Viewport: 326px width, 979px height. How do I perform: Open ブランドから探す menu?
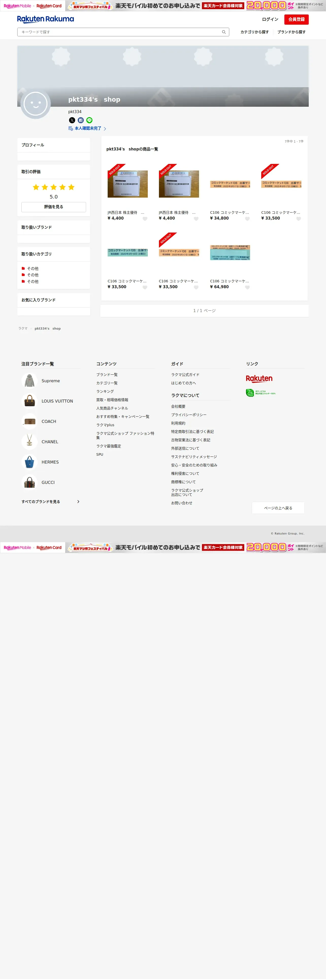coord(291,32)
